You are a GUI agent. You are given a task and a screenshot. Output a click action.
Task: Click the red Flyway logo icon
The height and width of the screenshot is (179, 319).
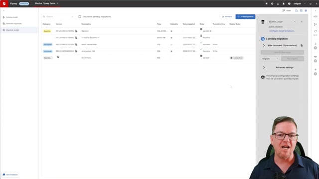pos(4,3)
